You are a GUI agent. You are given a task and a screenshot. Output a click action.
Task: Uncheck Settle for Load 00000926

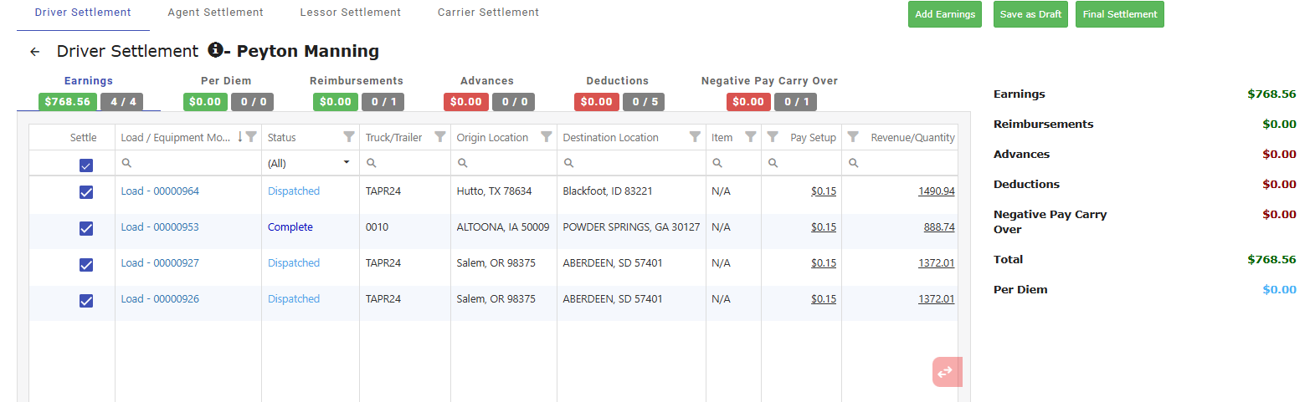(86, 300)
